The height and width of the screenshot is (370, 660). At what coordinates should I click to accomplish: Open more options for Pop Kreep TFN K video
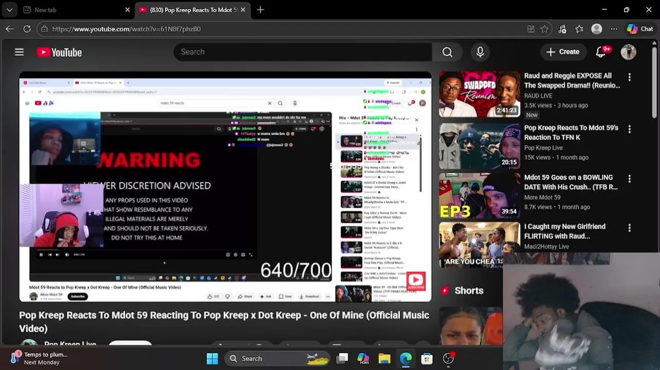[x=629, y=129]
